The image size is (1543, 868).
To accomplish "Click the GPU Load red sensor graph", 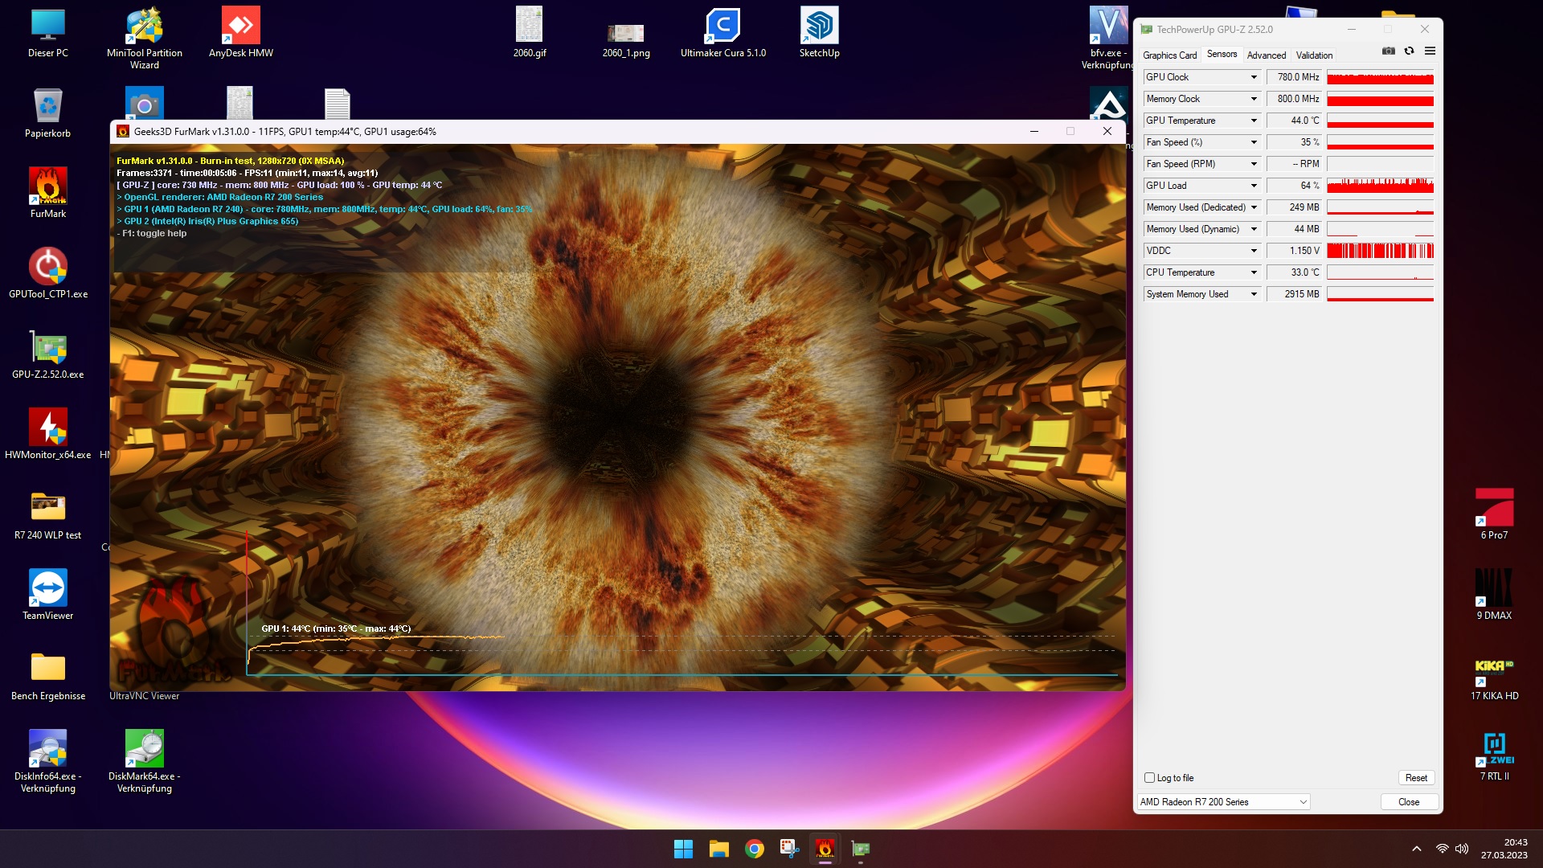I will pos(1380,186).
